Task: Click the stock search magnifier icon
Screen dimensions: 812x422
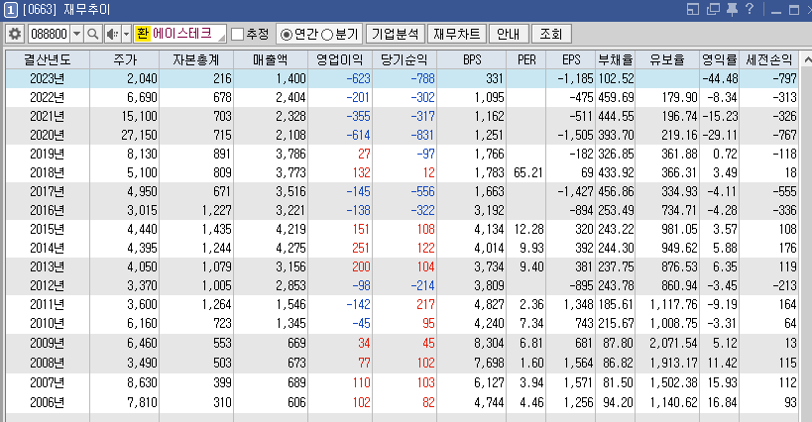Action: (x=92, y=34)
